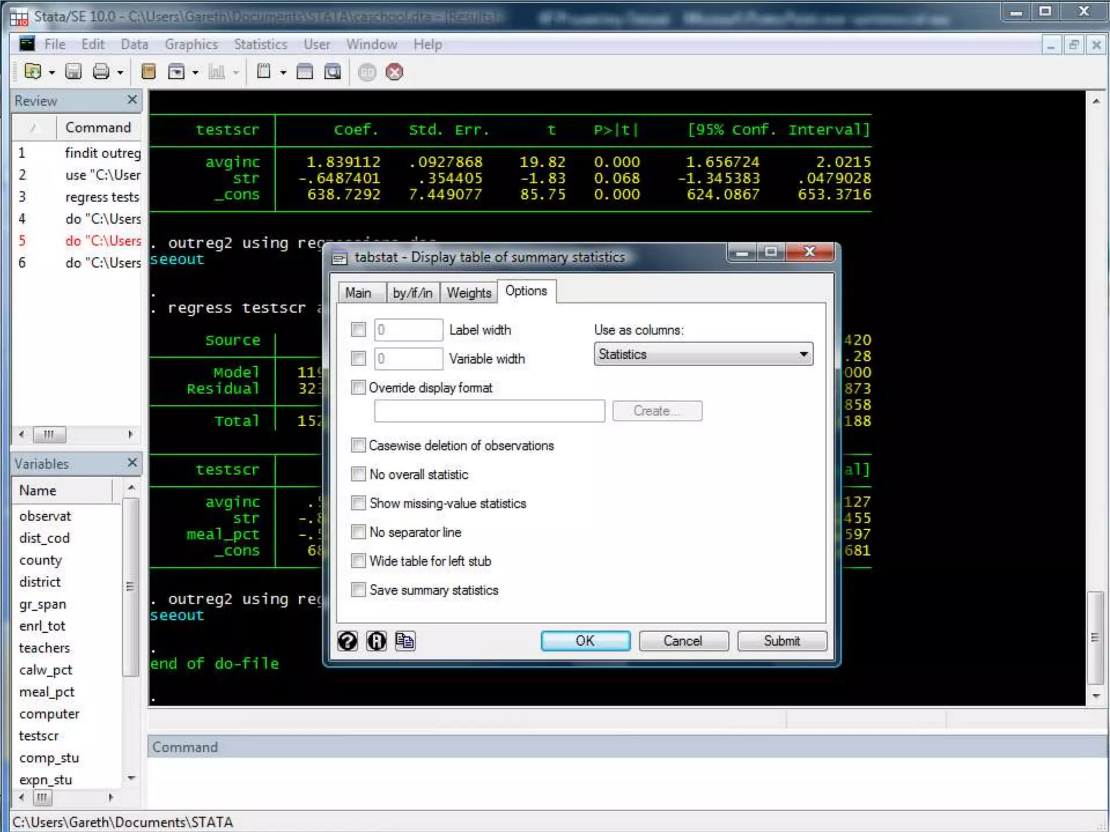Click the Print results icon

coord(101,71)
